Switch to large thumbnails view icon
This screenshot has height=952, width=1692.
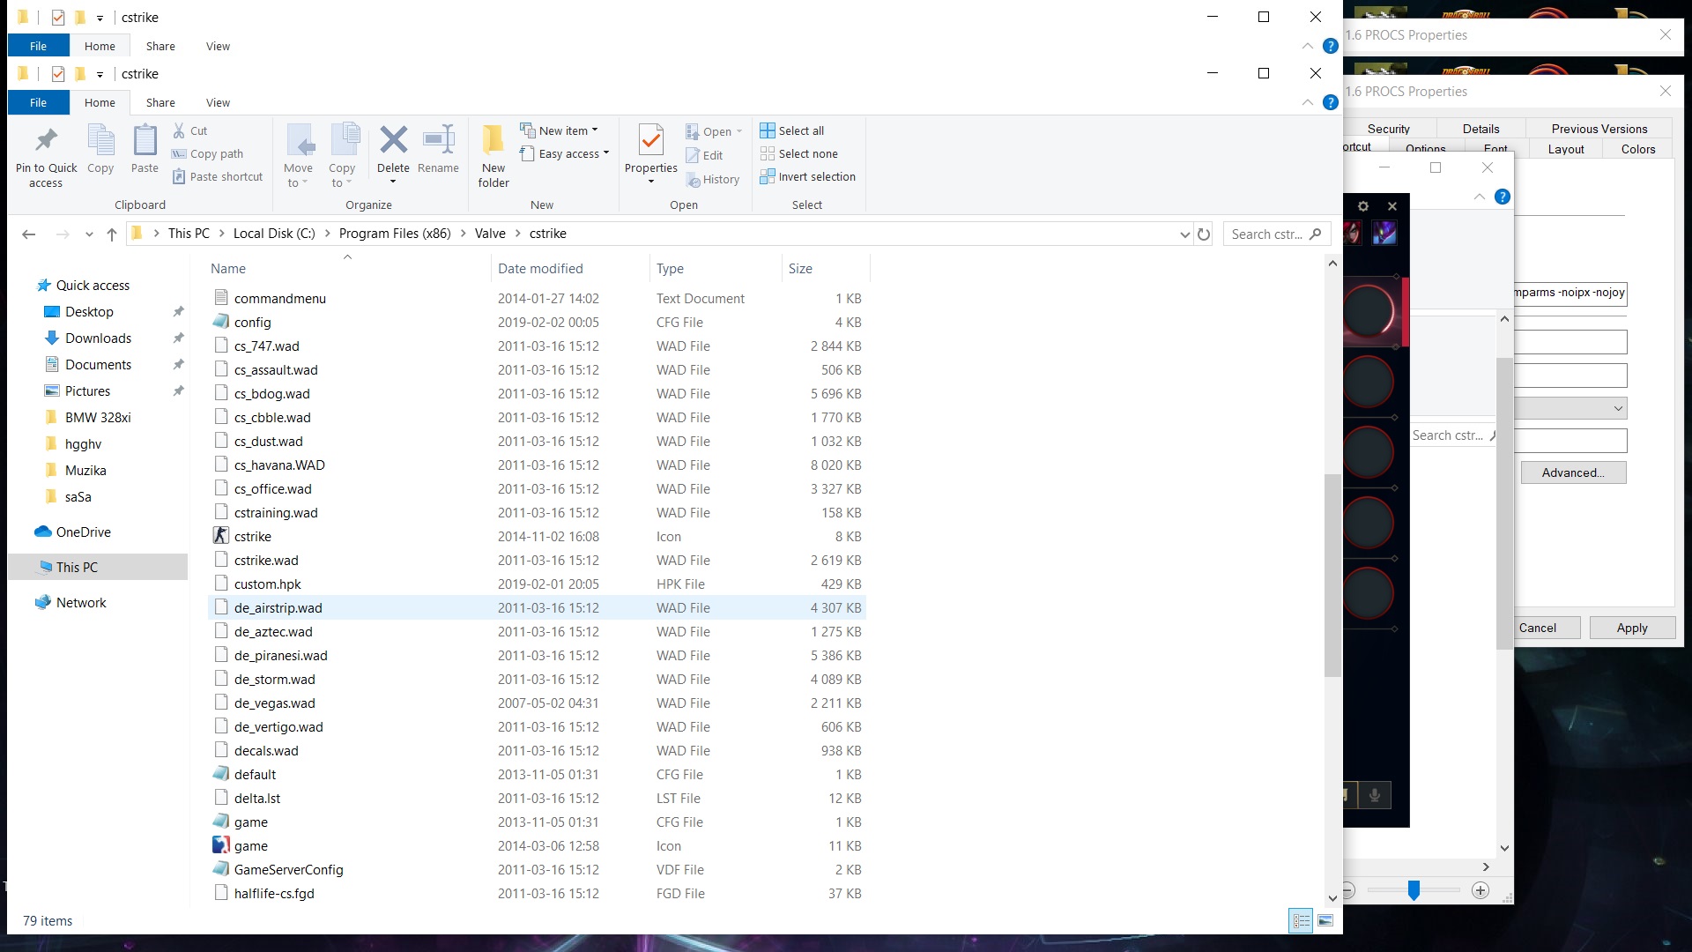1325,920
